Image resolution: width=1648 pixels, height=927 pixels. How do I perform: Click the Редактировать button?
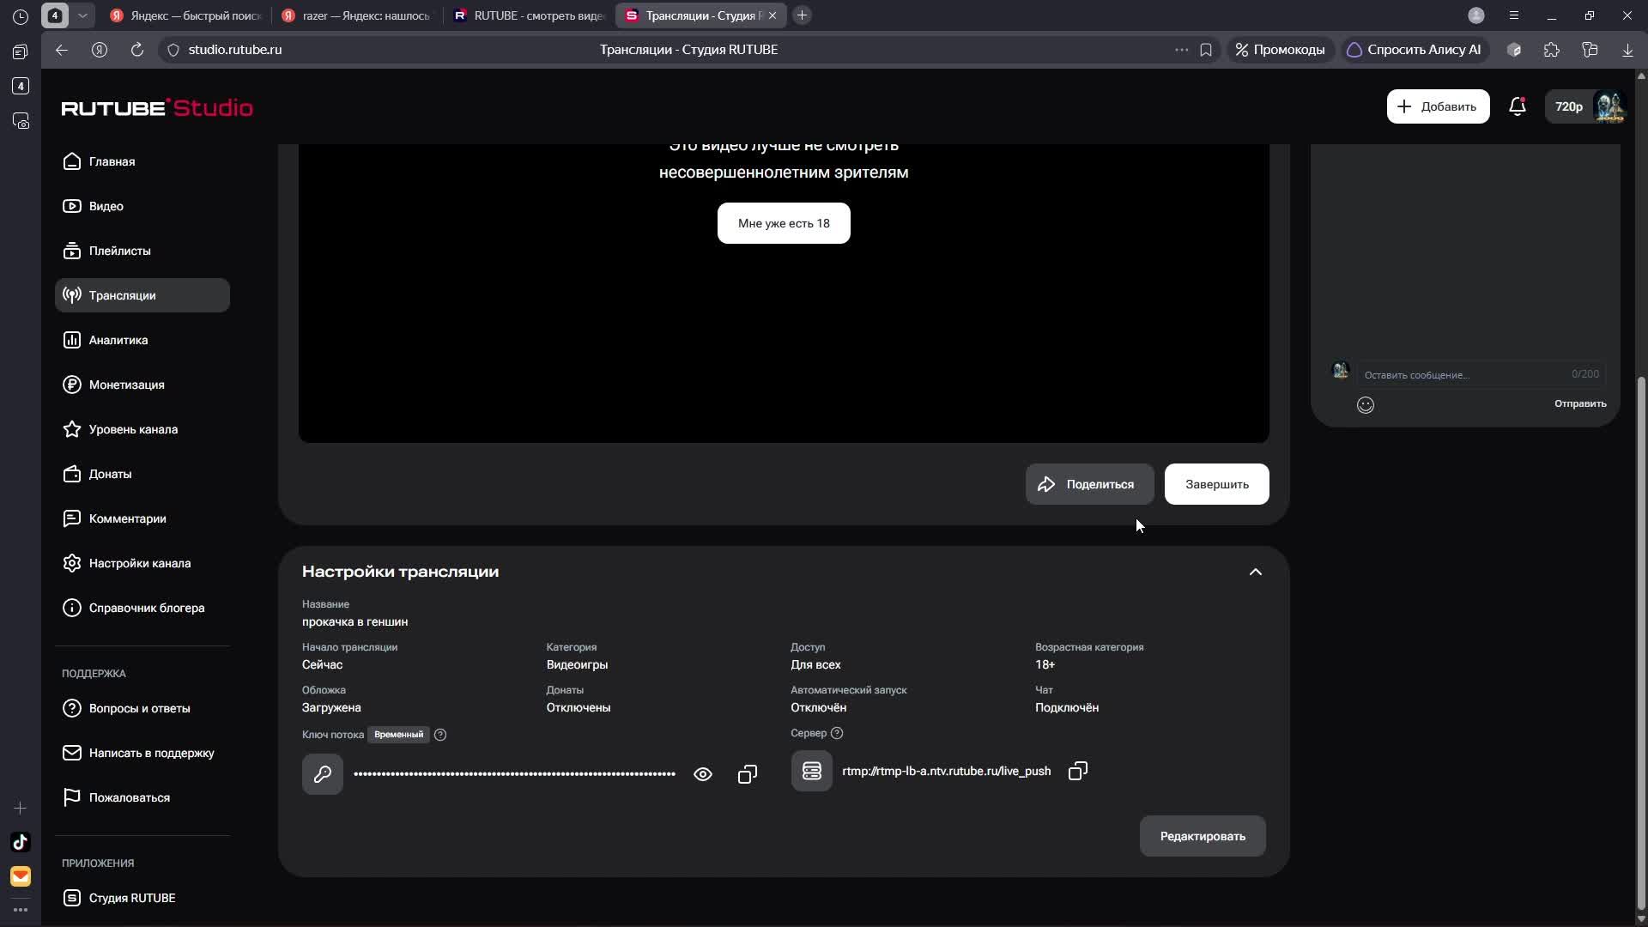(1203, 836)
